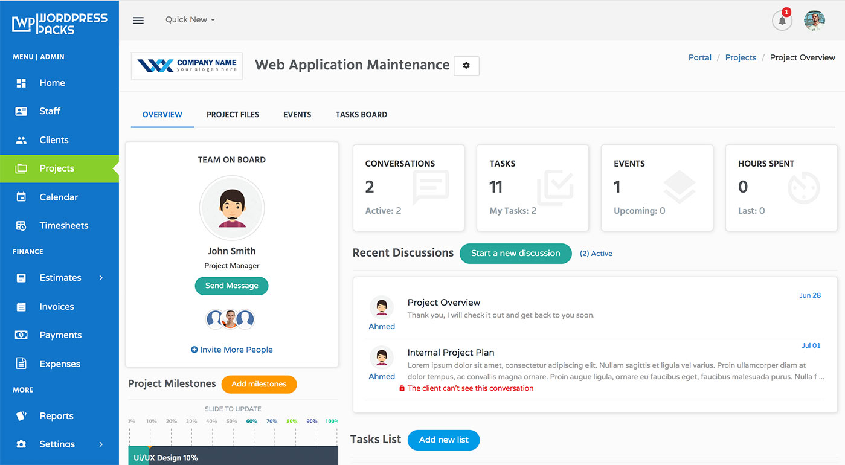Click the Invite More People link
Image resolution: width=845 pixels, height=465 pixels.
click(231, 349)
